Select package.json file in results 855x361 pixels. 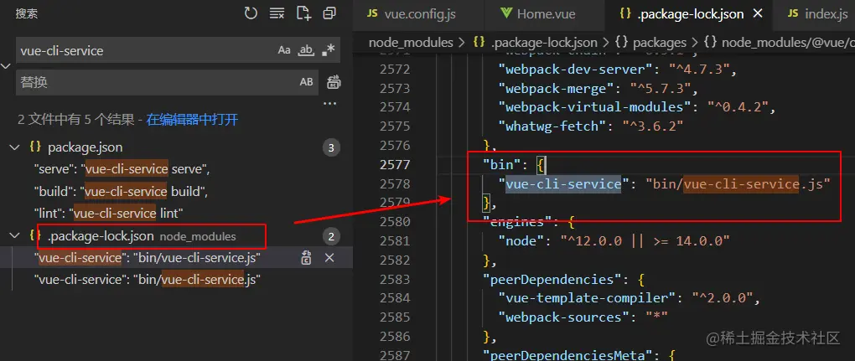click(85, 147)
